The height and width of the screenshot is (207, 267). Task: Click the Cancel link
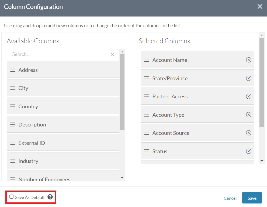(x=230, y=198)
